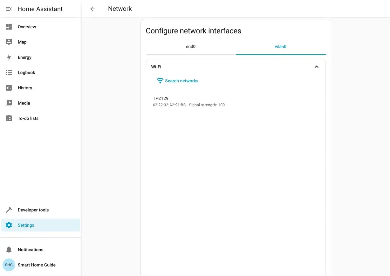Click the Wi-Fi signal icon beside Search networks
The image size is (390, 276).
160,81
